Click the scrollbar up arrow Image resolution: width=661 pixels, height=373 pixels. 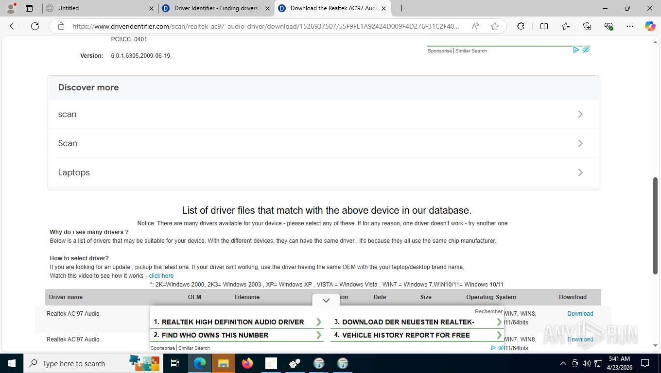click(655, 42)
